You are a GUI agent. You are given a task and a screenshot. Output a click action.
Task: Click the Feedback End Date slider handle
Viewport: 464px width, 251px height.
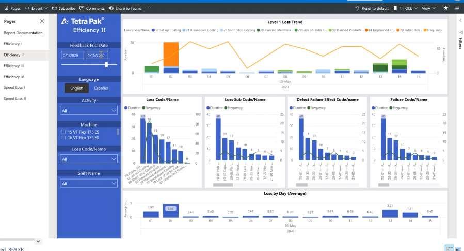coord(106,64)
